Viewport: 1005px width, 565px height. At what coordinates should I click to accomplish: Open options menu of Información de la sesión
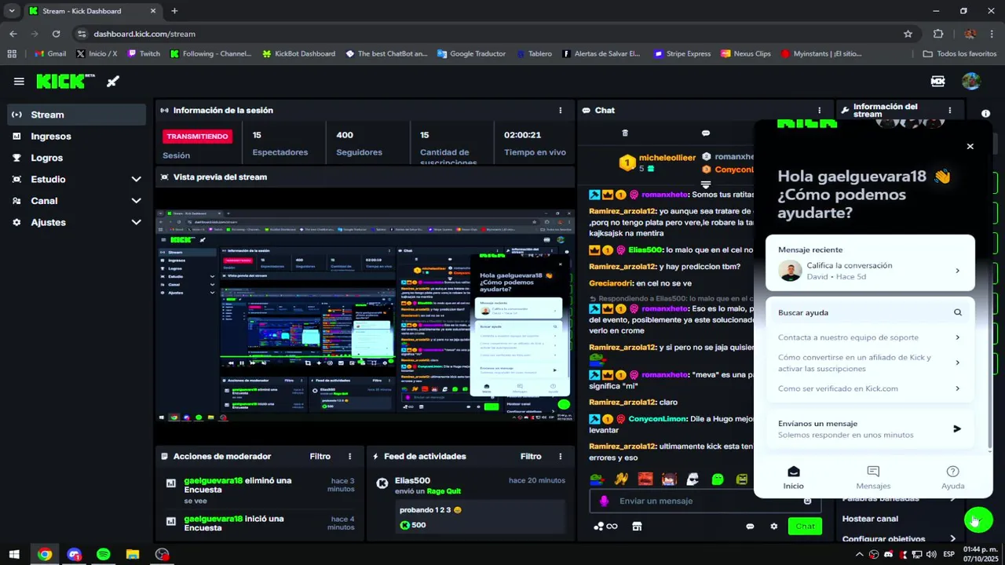click(560, 111)
